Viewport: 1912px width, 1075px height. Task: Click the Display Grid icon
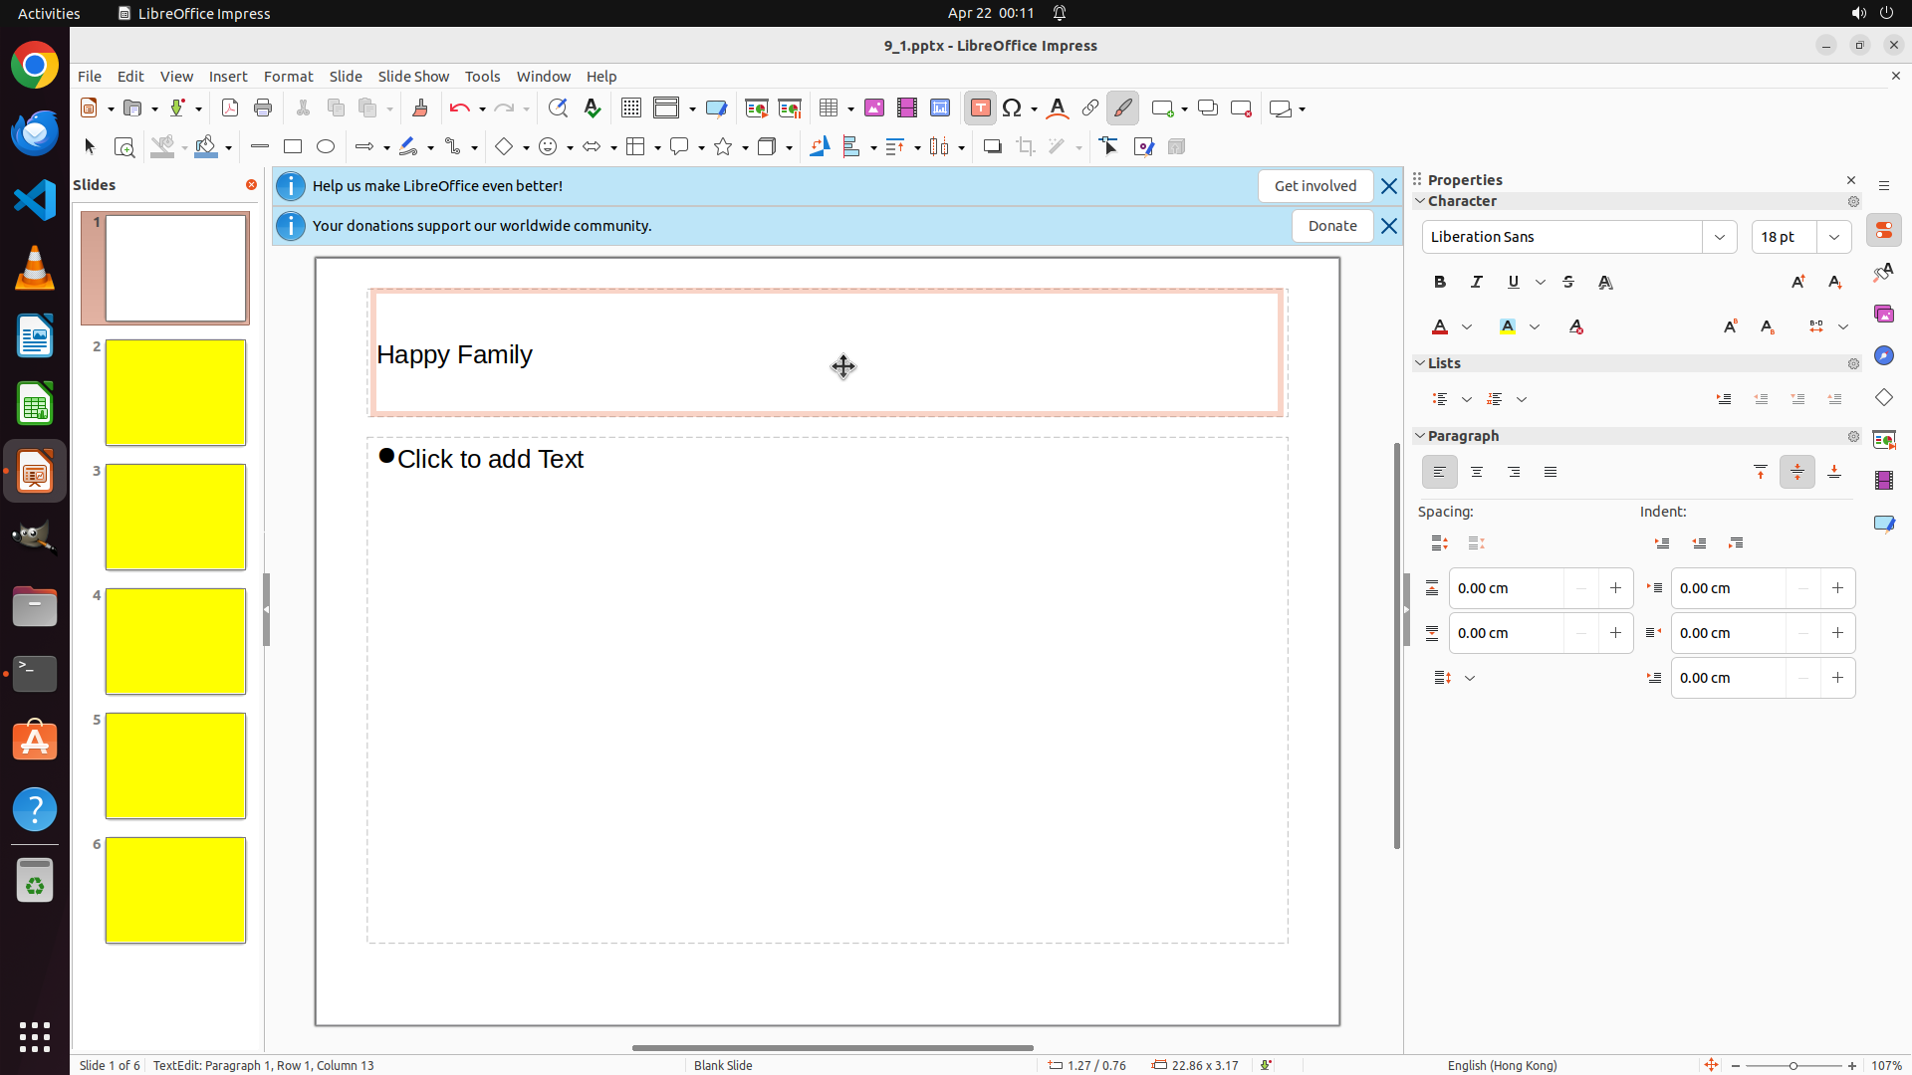[631, 108]
